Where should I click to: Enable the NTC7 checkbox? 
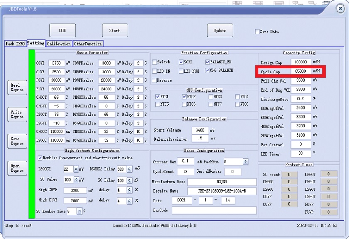coord(211,104)
